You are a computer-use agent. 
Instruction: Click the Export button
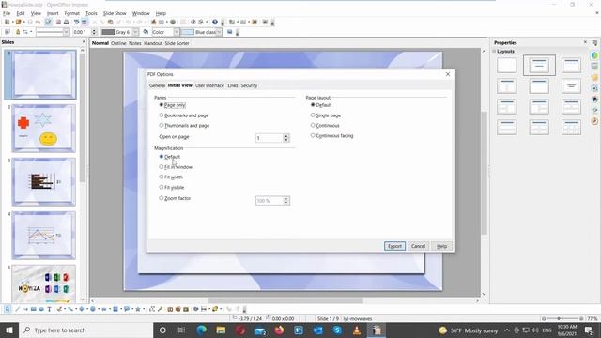(x=394, y=246)
